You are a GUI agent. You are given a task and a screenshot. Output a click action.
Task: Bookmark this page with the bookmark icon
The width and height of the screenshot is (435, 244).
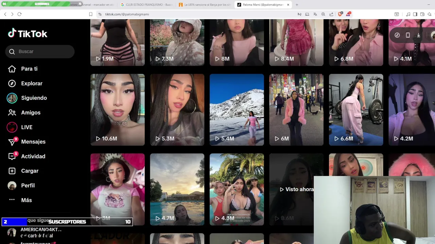click(91, 14)
